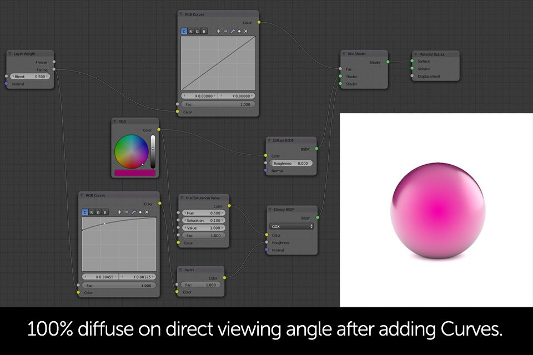Click Roughness 0.000 field in Diffuse BSDF
Screen dimensions: 533x355
pos(291,164)
